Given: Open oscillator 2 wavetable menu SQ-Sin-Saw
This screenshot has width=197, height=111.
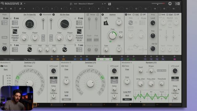Looking at the screenshot, I should (x=65, y=14).
